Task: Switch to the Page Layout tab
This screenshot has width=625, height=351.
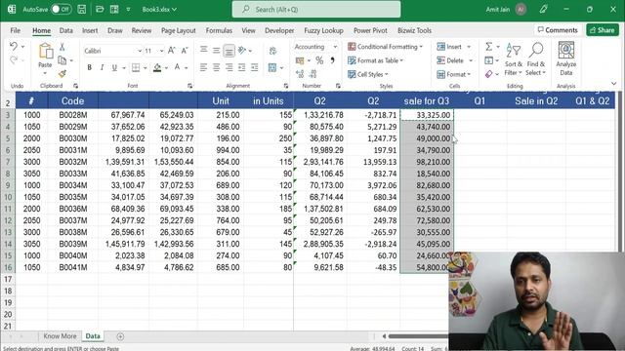Action: point(178,30)
